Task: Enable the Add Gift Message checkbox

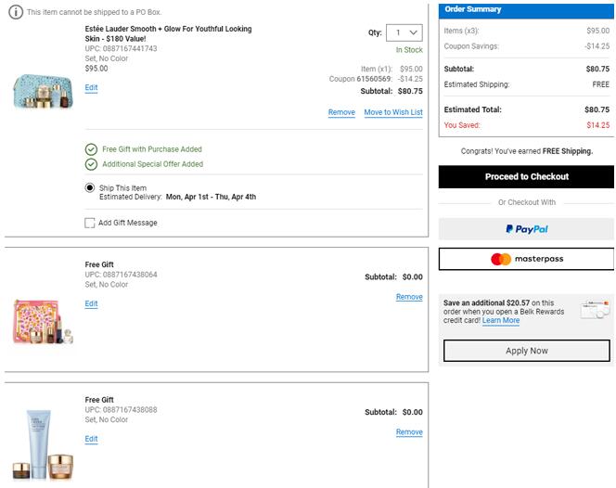Action: click(x=90, y=223)
